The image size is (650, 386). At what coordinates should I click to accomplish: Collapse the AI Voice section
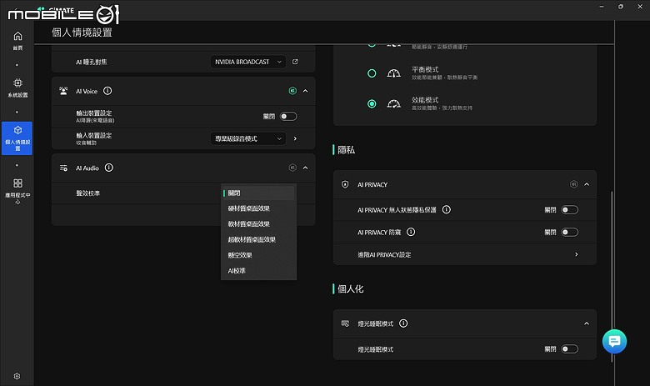[x=306, y=91]
